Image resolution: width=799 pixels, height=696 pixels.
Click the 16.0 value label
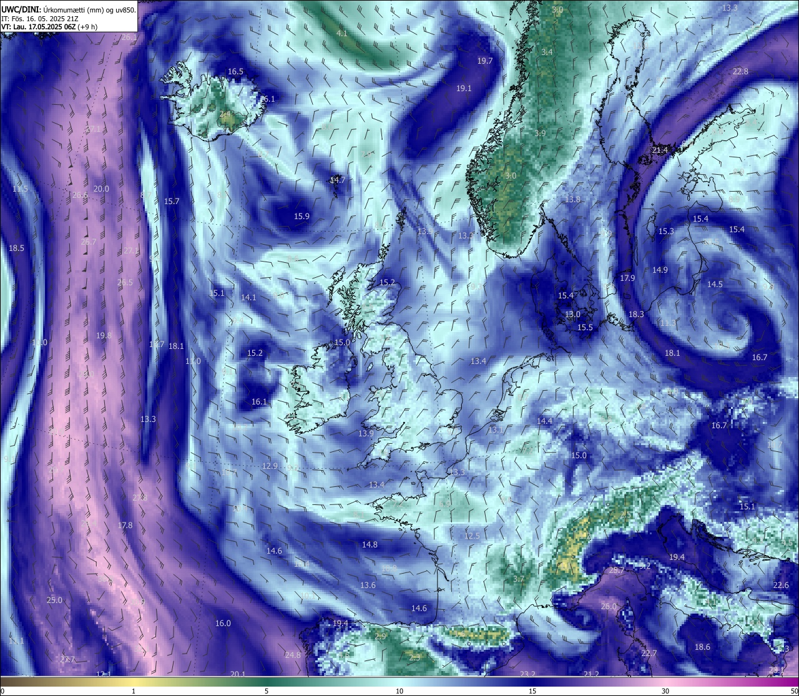coord(223,624)
